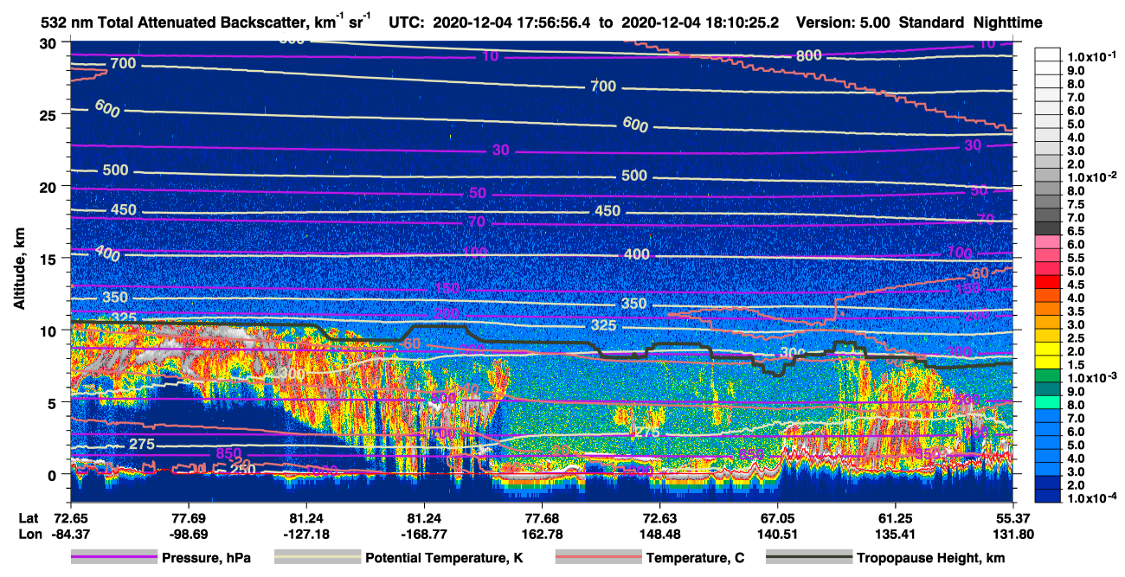This screenshot has width=1125, height=577.
Task: Click the longitude value "-98.69"
Action: (188, 533)
